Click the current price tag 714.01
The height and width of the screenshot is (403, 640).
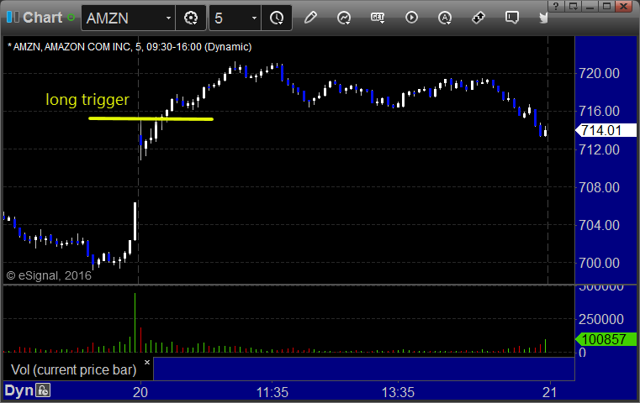point(606,130)
